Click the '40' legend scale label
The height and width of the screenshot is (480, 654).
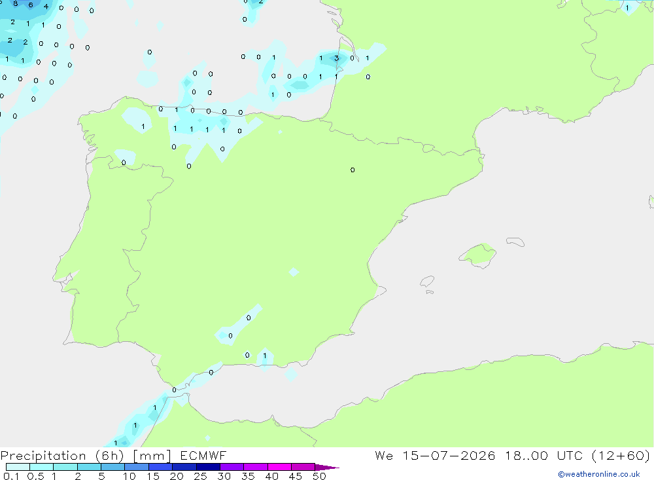tap(271, 476)
